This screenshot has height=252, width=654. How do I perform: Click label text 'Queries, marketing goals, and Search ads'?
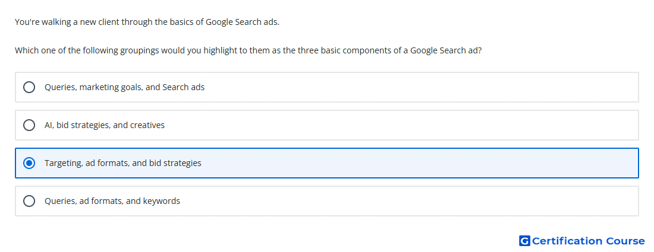click(125, 87)
